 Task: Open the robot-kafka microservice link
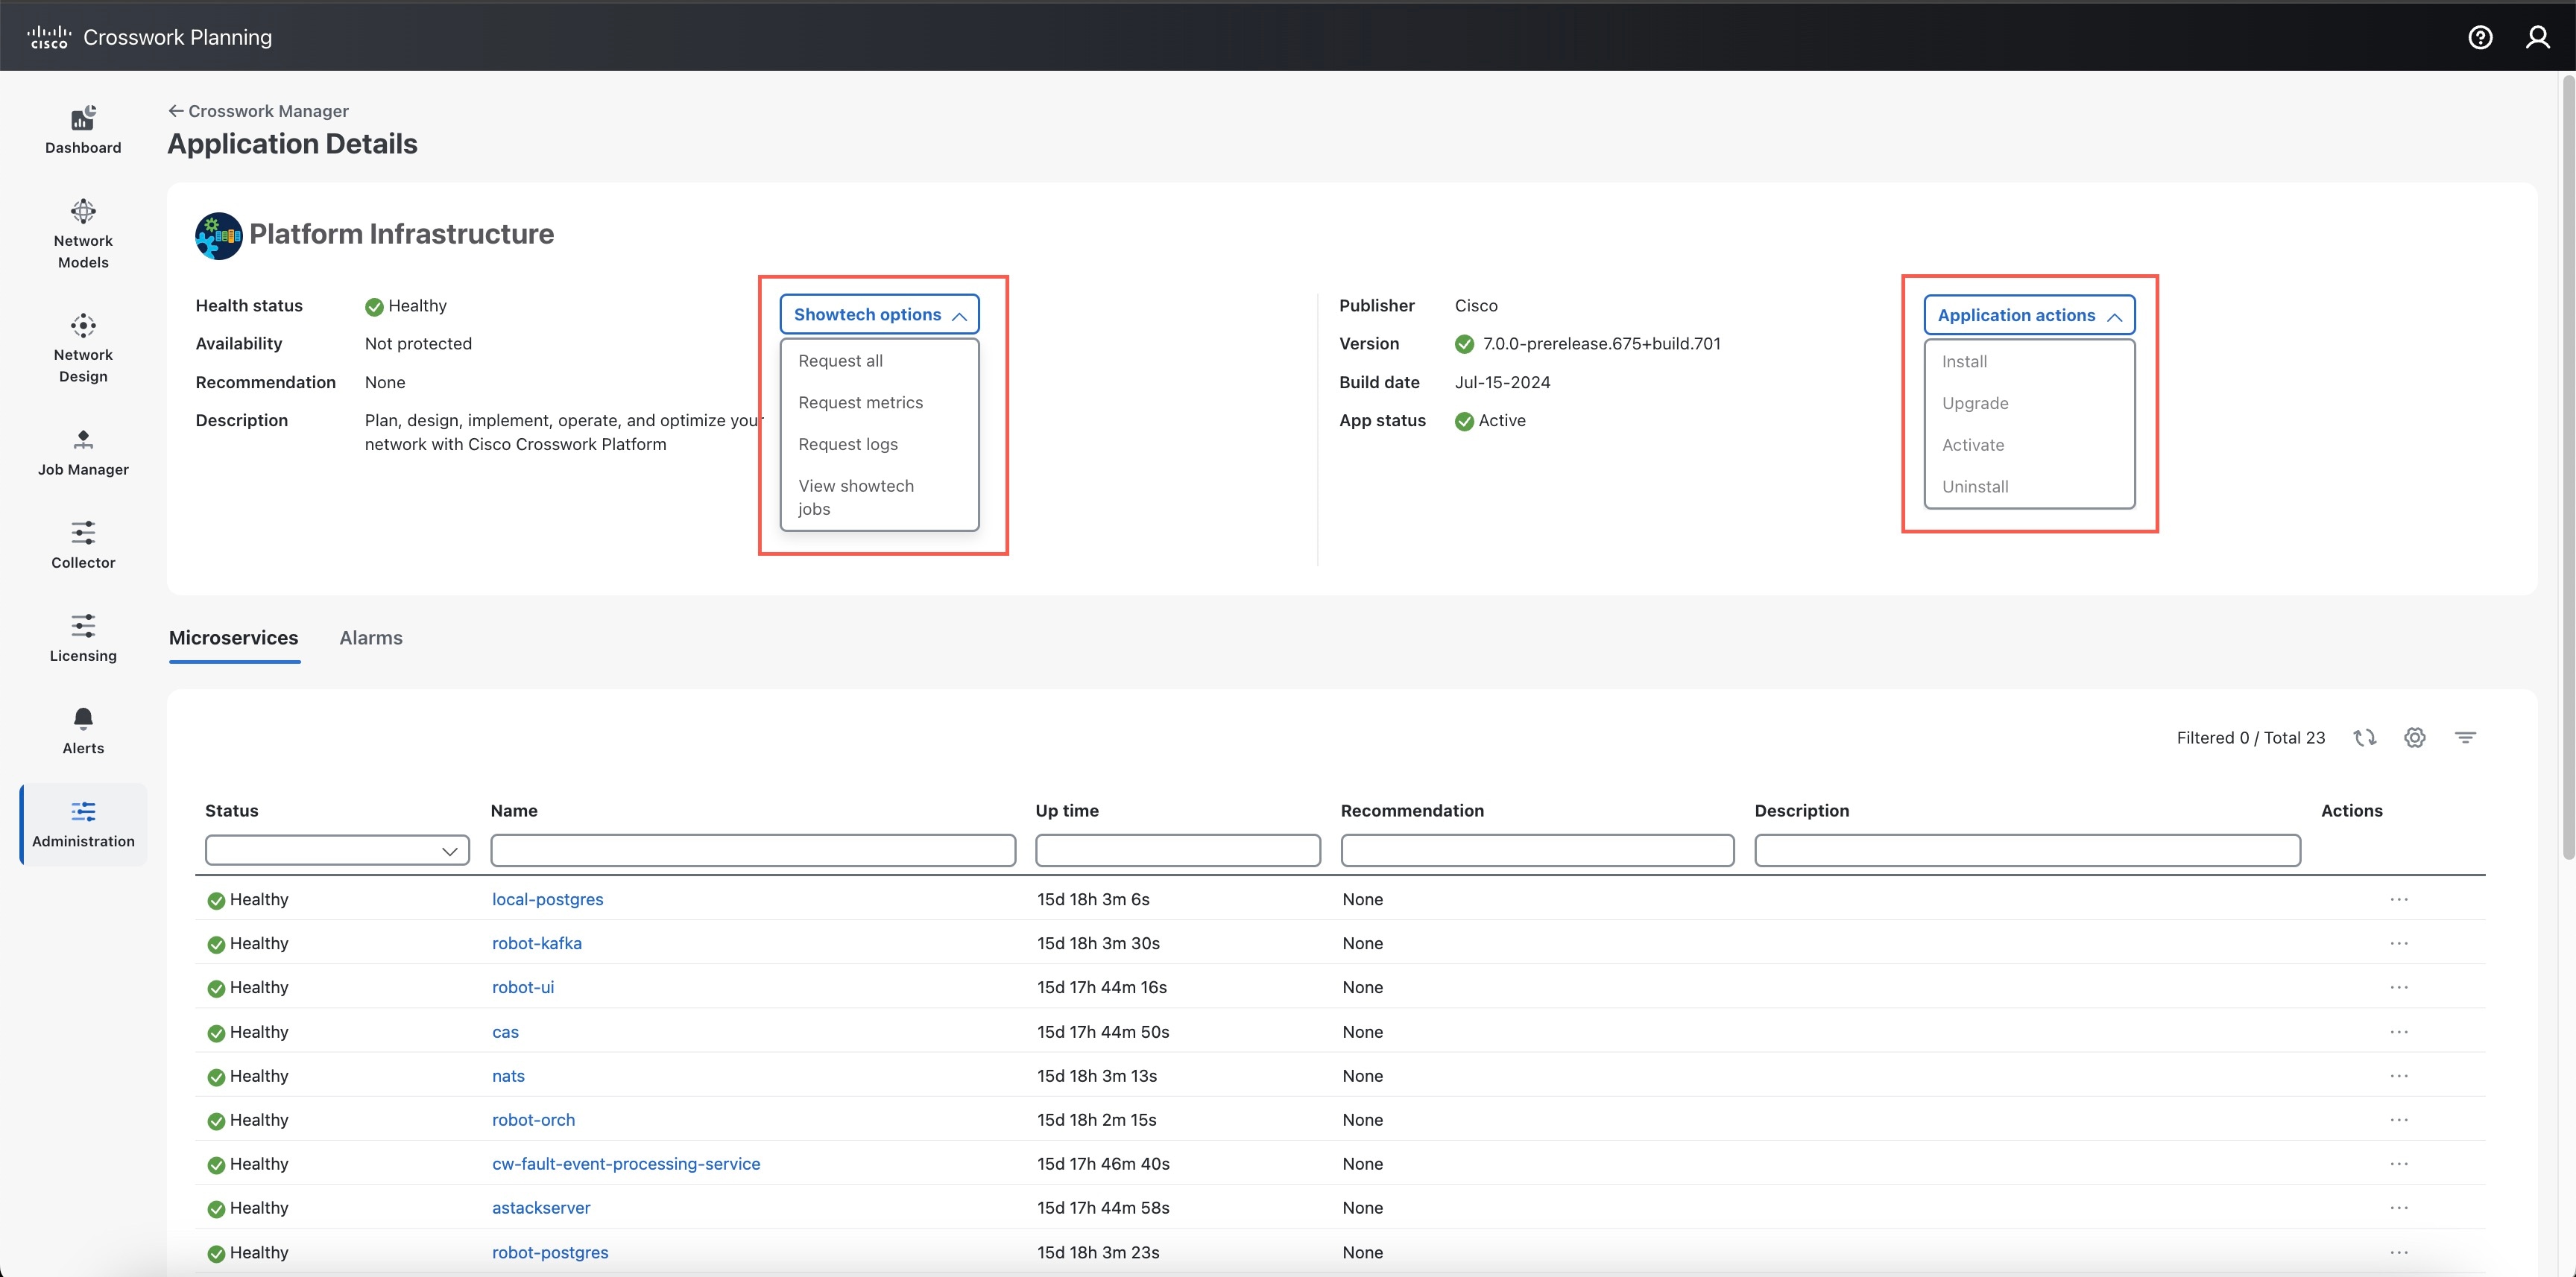point(537,943)
